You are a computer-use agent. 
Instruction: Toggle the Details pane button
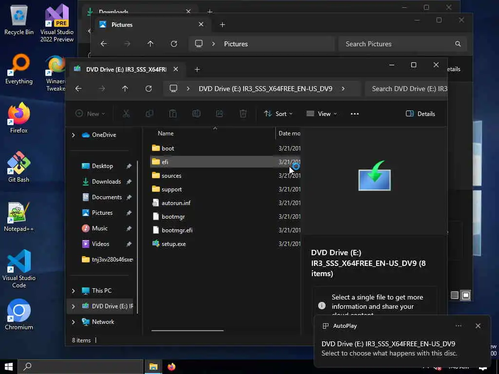[x=421, y=114]
